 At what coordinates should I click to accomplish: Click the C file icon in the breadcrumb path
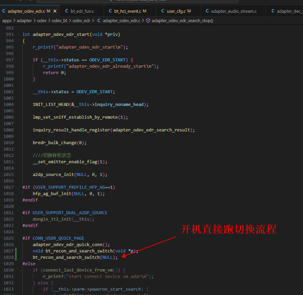coord(99,20)
